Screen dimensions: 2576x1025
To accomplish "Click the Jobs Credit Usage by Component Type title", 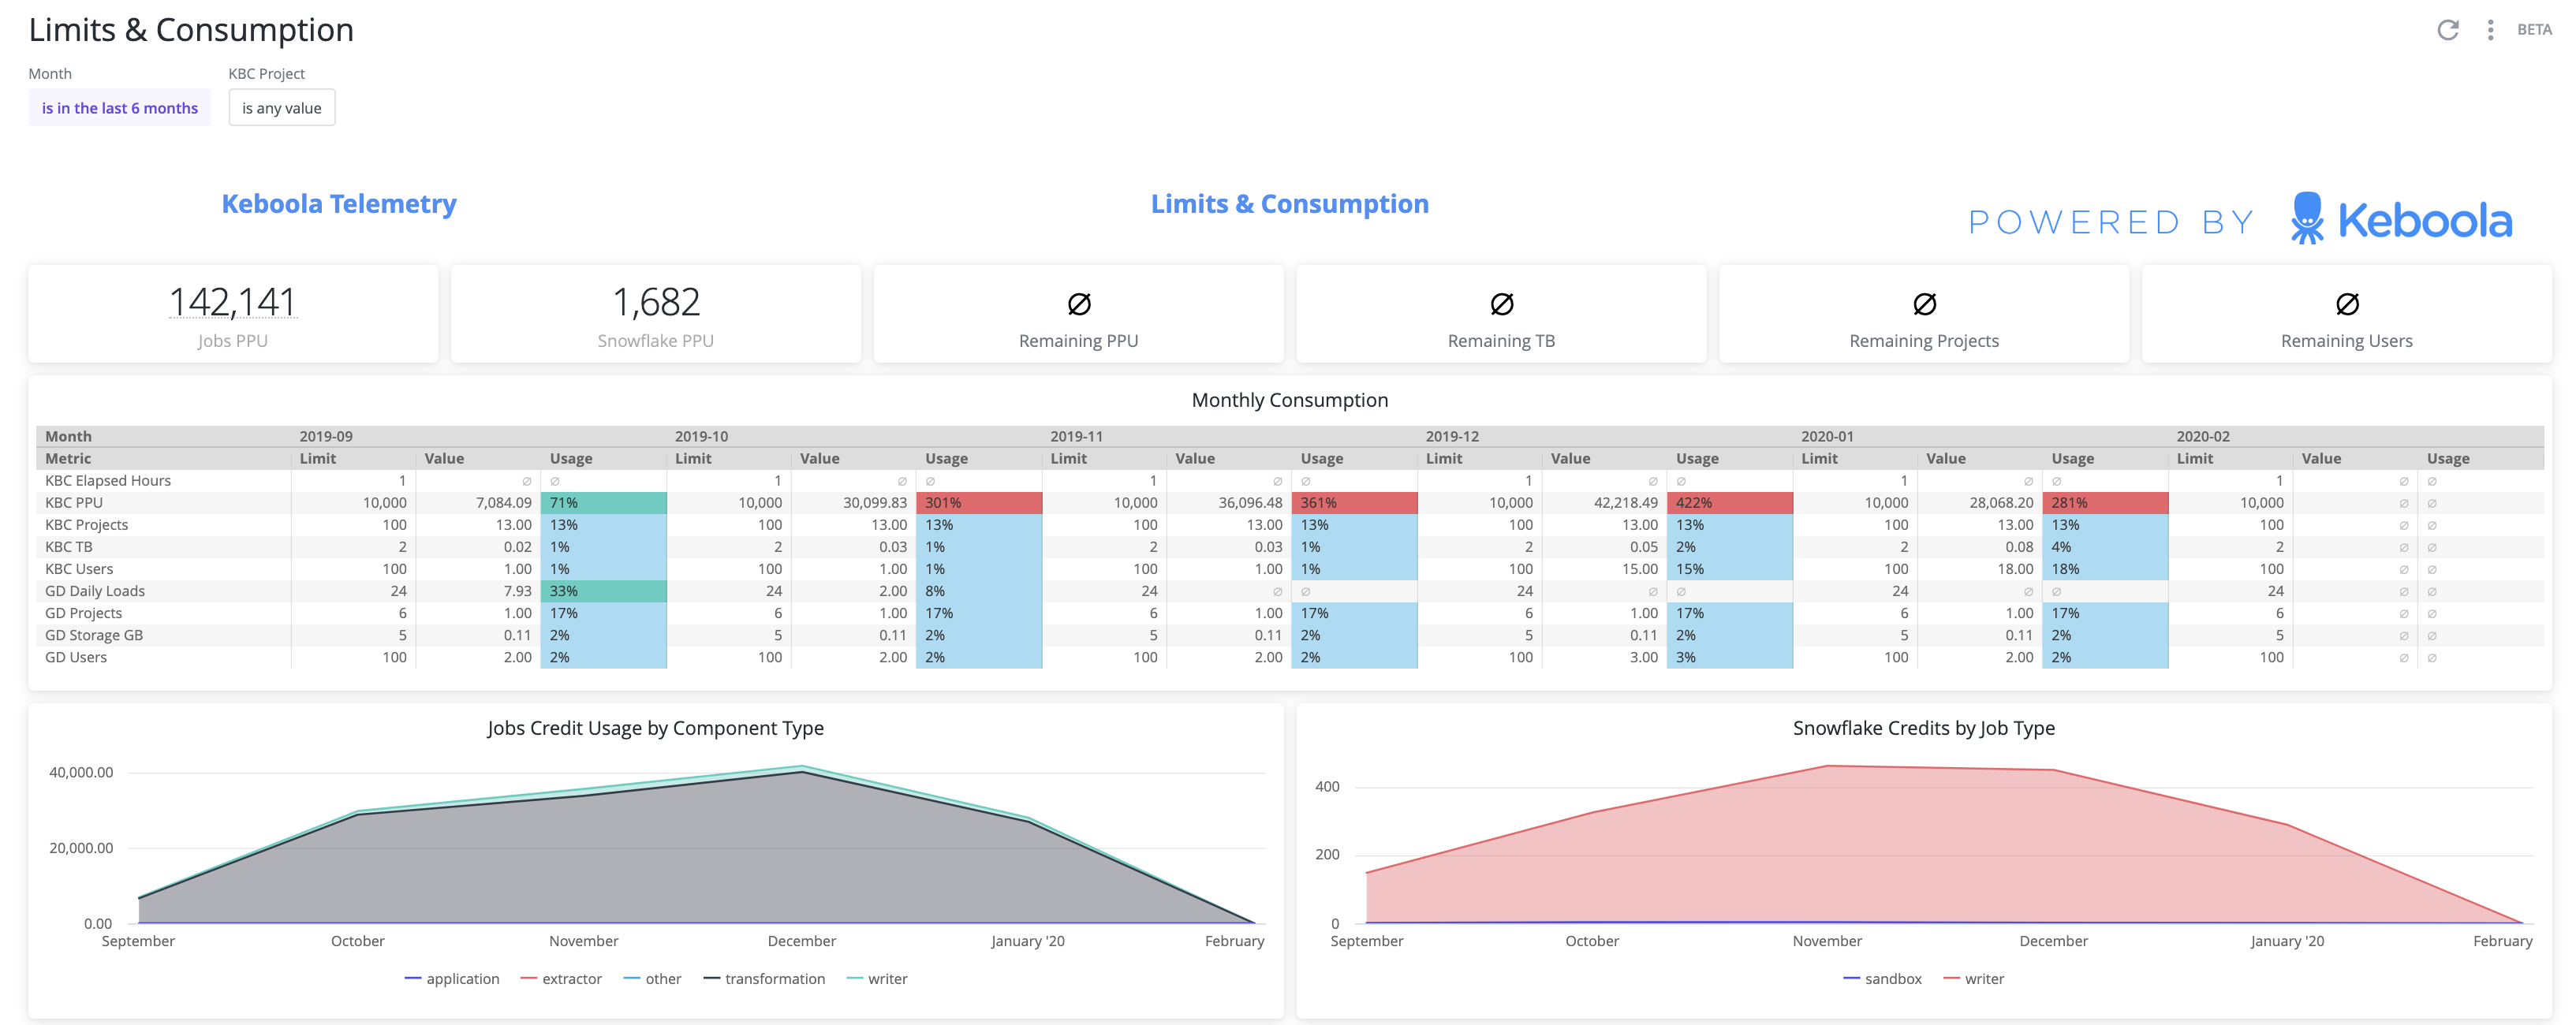I will click(x=655, y=728).
